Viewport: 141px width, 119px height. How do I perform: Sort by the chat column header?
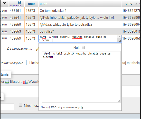[x=43, y=4]
